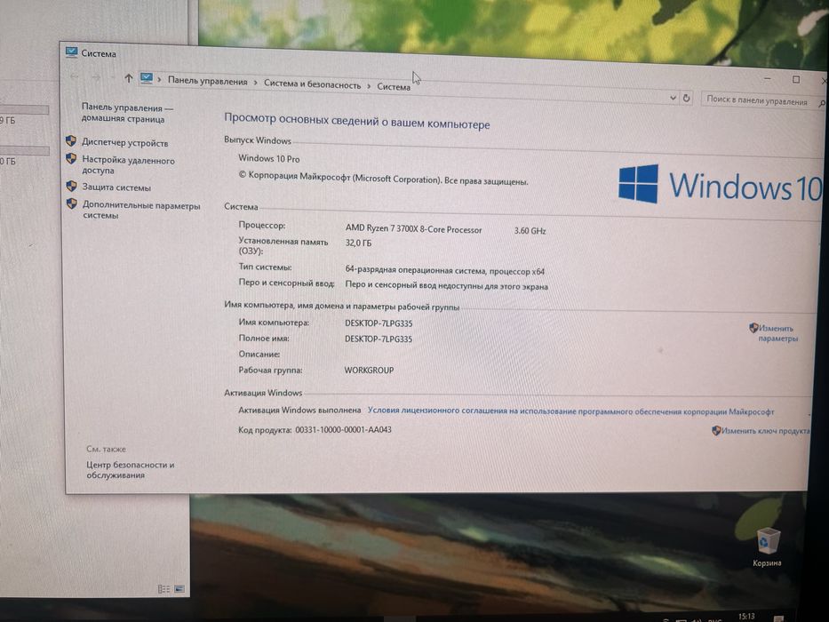The height and width of the screenshot is (622, 829).
Task: Click the up arrow navigation button
Action: click(x=129, y=78)
